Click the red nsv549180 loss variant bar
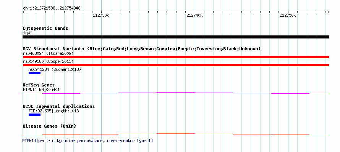340x152 pixels. (x=176, y=65)
